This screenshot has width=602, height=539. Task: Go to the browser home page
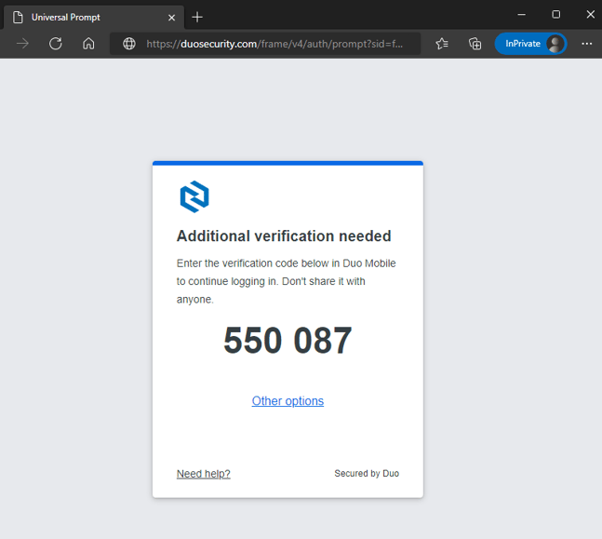tap(88, 44)
